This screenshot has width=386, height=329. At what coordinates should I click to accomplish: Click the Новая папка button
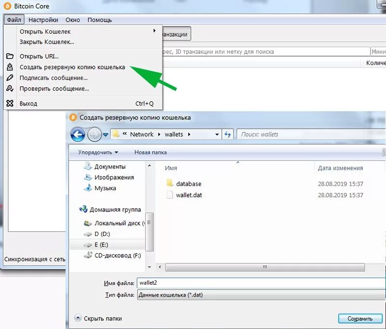[x=151, y=152]
